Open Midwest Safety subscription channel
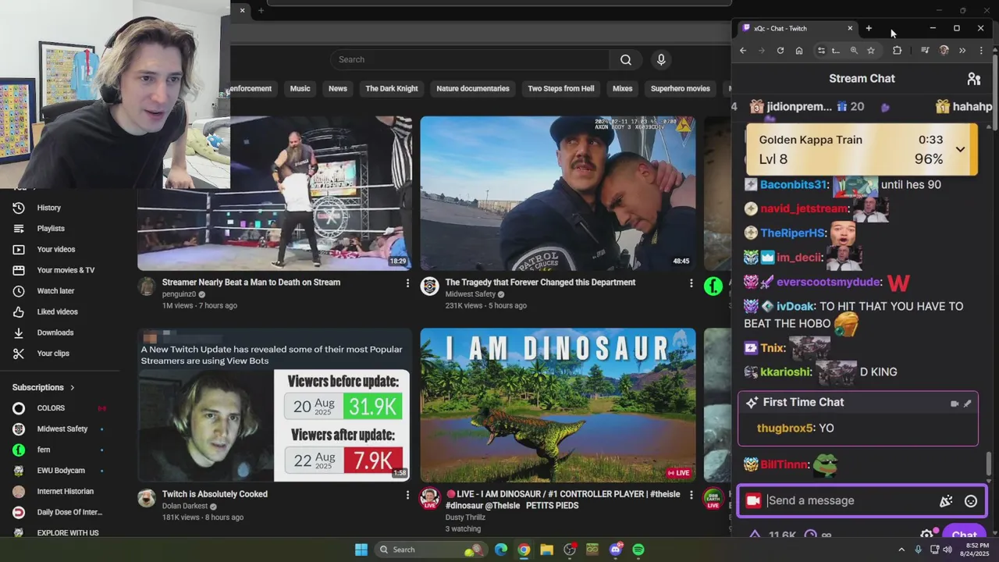The height and width of the screenshot is (562, 999). pyautogui.click(x=62, y=429)
